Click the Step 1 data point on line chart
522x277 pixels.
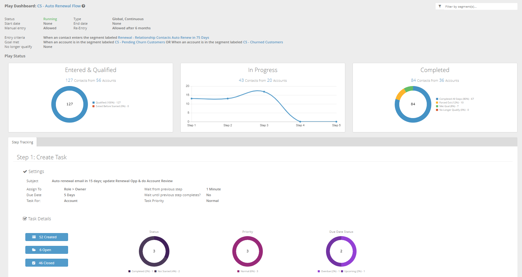pos(191,99)
